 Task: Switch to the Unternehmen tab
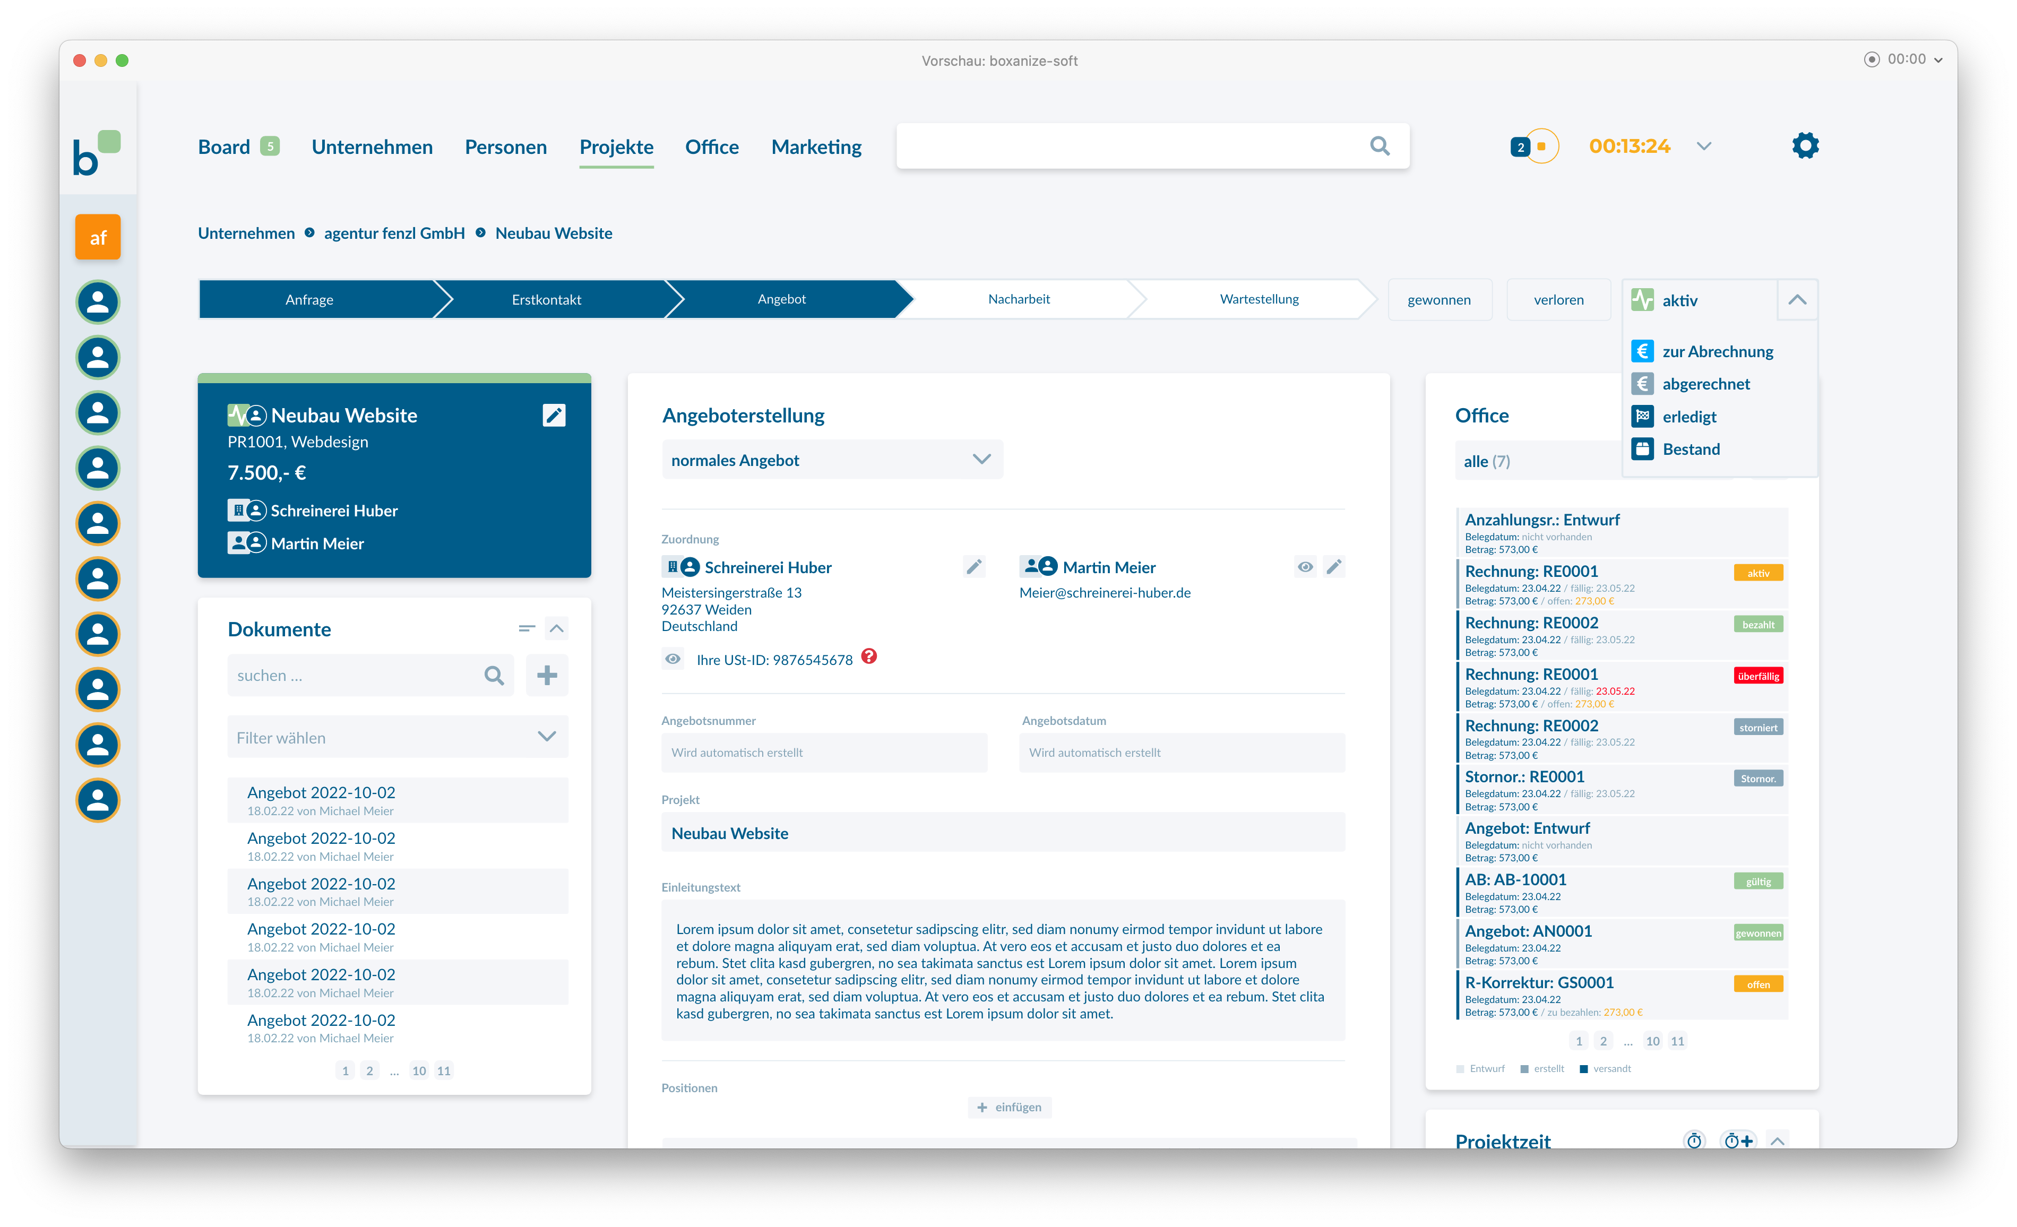(x=373, y=146)
